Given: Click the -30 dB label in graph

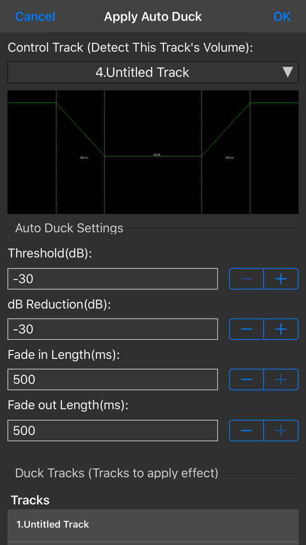Looking at the screenshot, I should pos(156,154).
